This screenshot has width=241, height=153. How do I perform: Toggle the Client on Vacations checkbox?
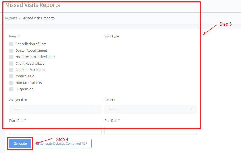(11, 70)
